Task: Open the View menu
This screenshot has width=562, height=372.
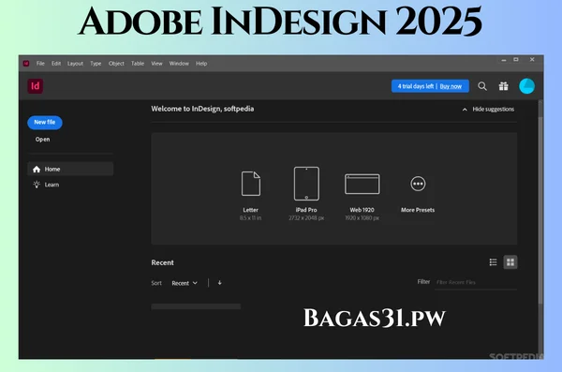Action: [156, 64]
